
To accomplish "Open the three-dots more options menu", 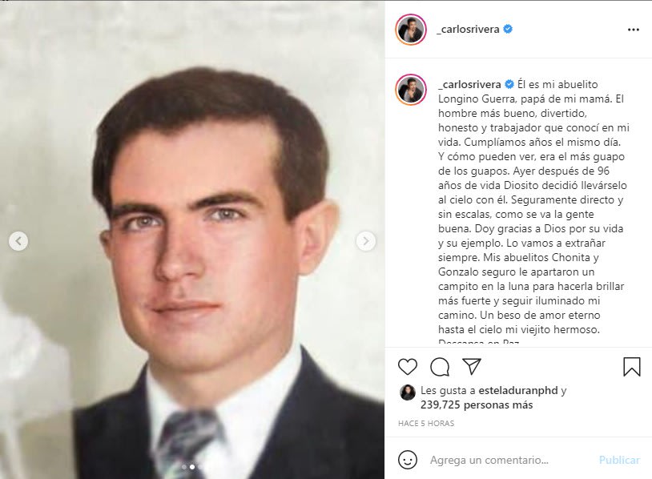I will coord(634,30).
